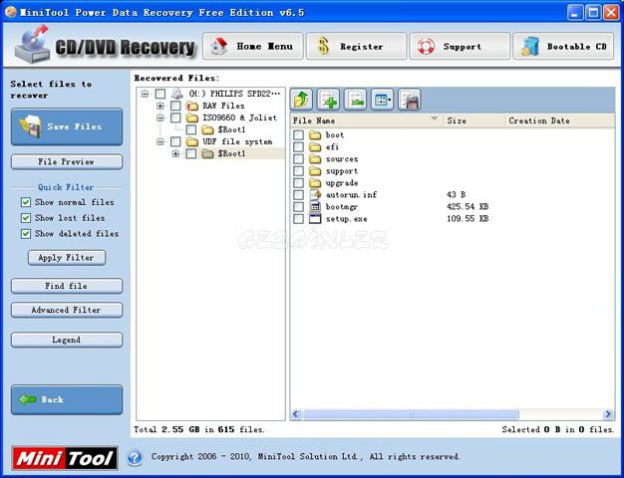624x478 pixels.
Task: Expand the RAW Files tree node
Action: pos(159,106)
